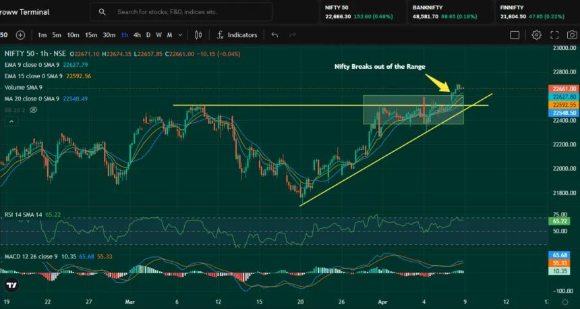The height and width of the screenshot is (309, 580).
Task: Show the hidden BB 20 2 indicator
Action: 32,109
